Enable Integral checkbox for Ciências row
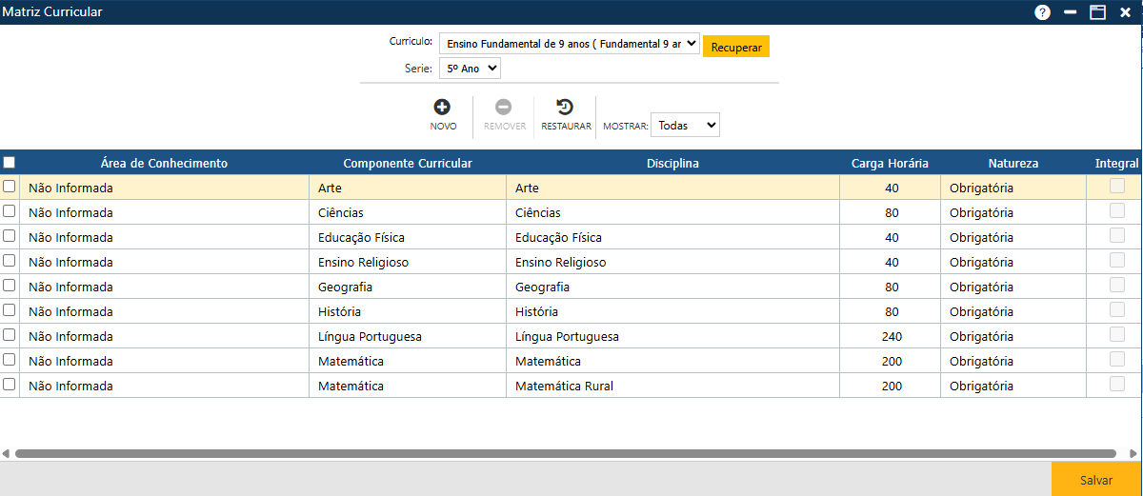1143x496 pixels. 1117,211
